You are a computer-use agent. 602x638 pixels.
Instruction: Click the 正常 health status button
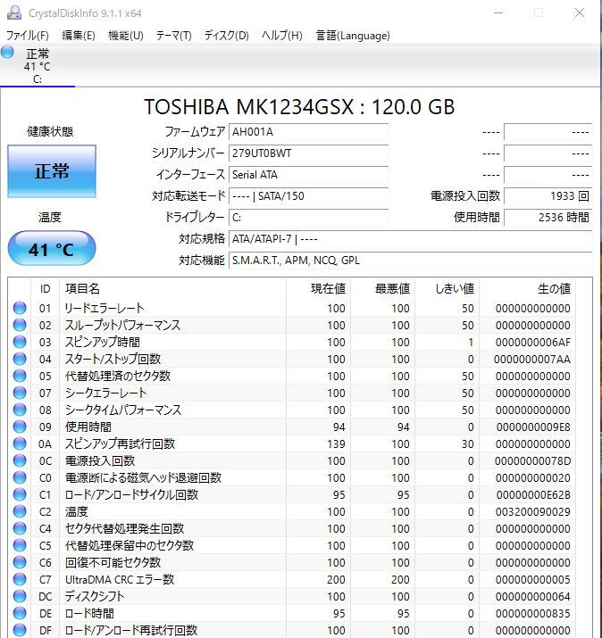click(52, 171)
